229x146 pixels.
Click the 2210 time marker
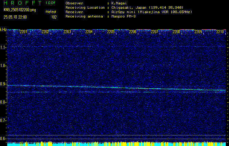pos(220,32)
